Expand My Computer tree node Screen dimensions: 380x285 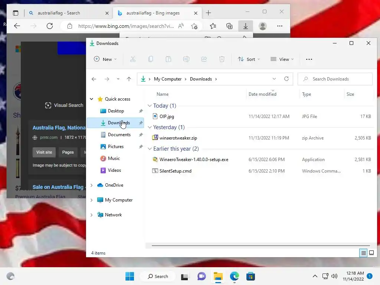pyautogui.click(x=92, y=200)
